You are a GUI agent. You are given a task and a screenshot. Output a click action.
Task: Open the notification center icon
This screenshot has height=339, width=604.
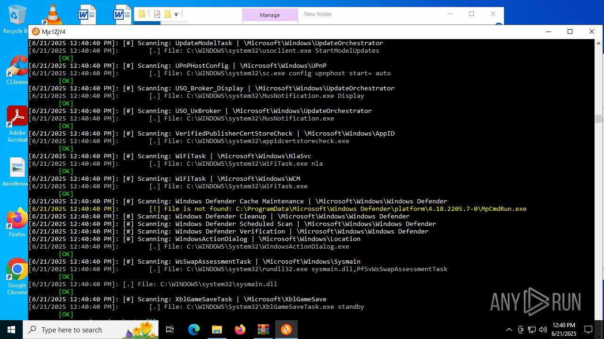(x=588, y=330)
